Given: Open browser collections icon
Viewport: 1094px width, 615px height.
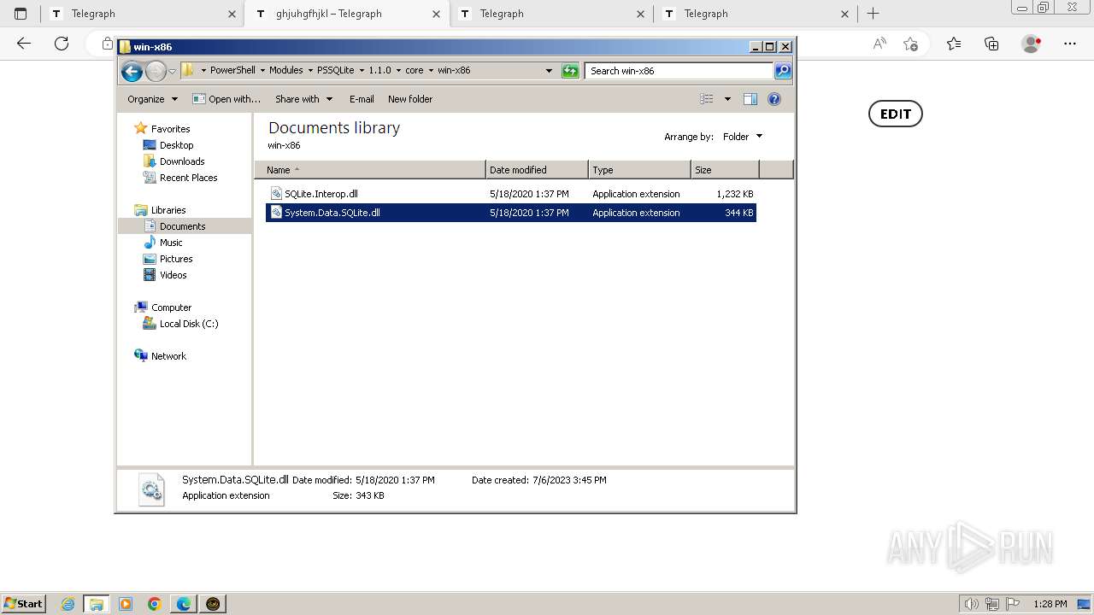Looking at the screenshot, I should [x=991, y=44].
